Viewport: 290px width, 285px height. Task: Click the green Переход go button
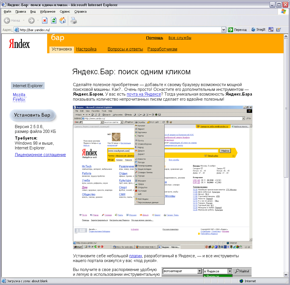click(238, 30)
